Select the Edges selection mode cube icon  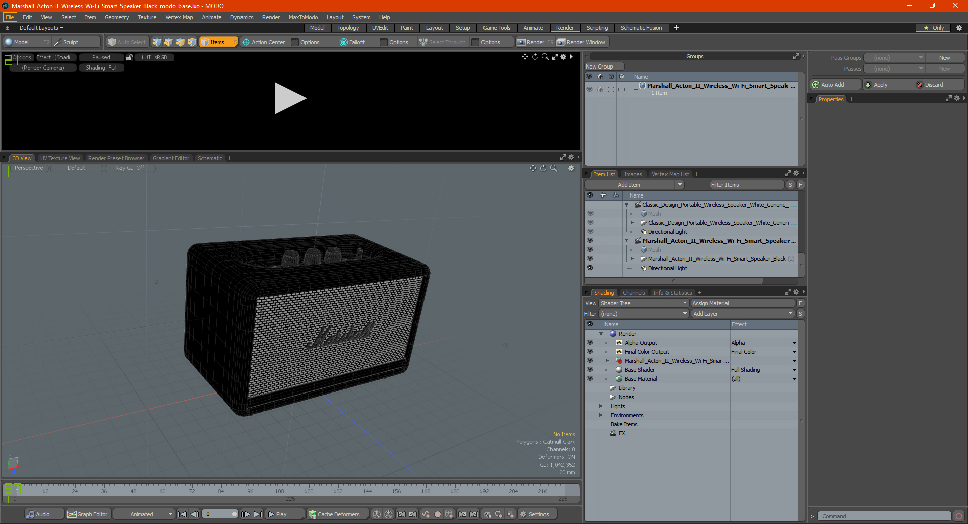coord(168,42)
